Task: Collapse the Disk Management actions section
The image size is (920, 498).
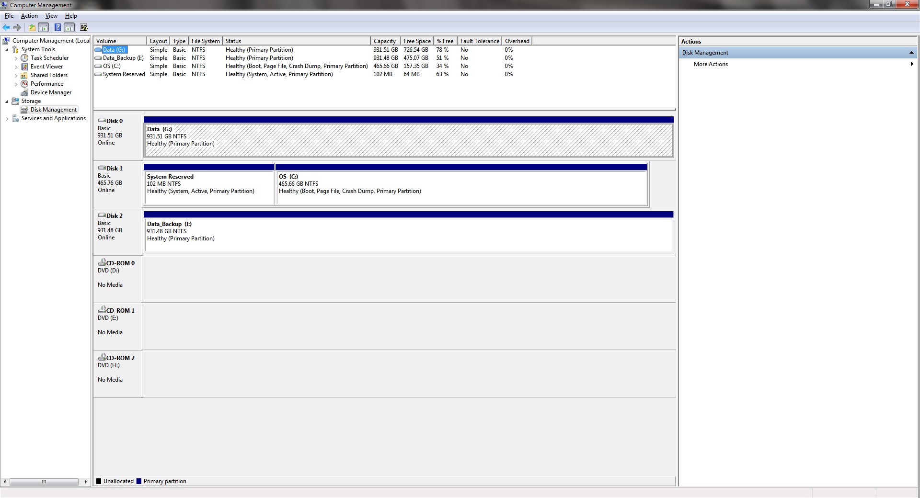Action: (911, 53)
